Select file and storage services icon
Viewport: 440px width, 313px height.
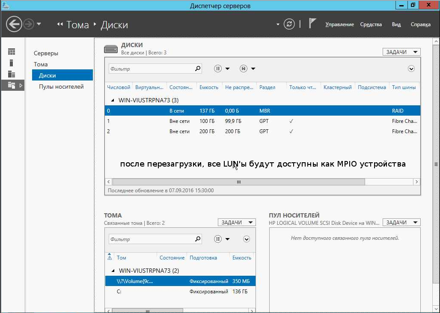coord(12,85)
